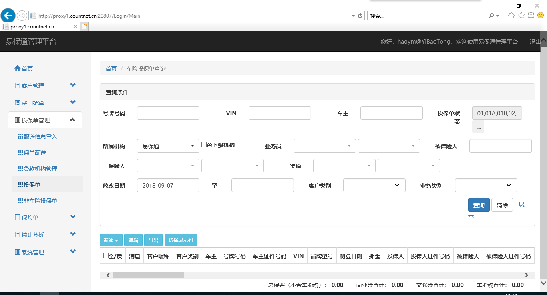Open browser home page icon
This screenshot has height=295, width=547.
click(x=511, y=16)
